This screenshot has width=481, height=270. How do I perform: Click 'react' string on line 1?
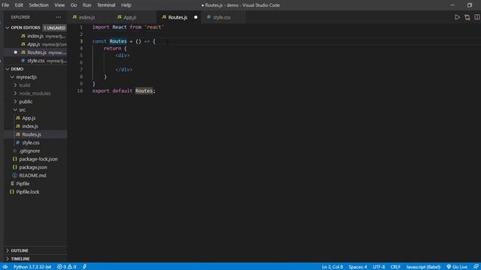[154, 27]
